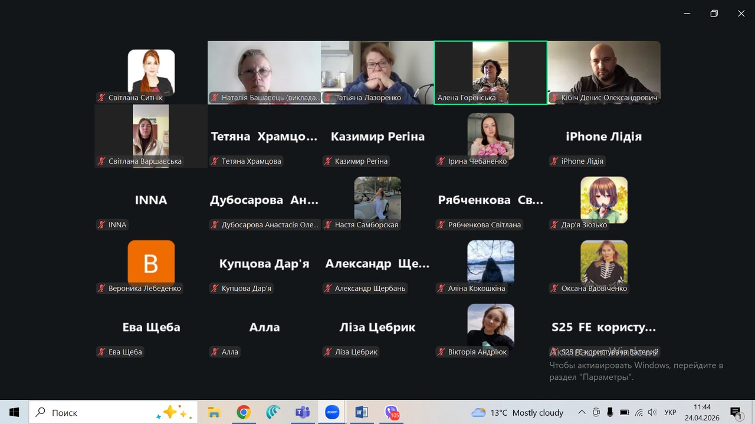The height and width of the screenshot is (424, 755).
Task: Click the system tray microphone icon
Action: (610, 412)
